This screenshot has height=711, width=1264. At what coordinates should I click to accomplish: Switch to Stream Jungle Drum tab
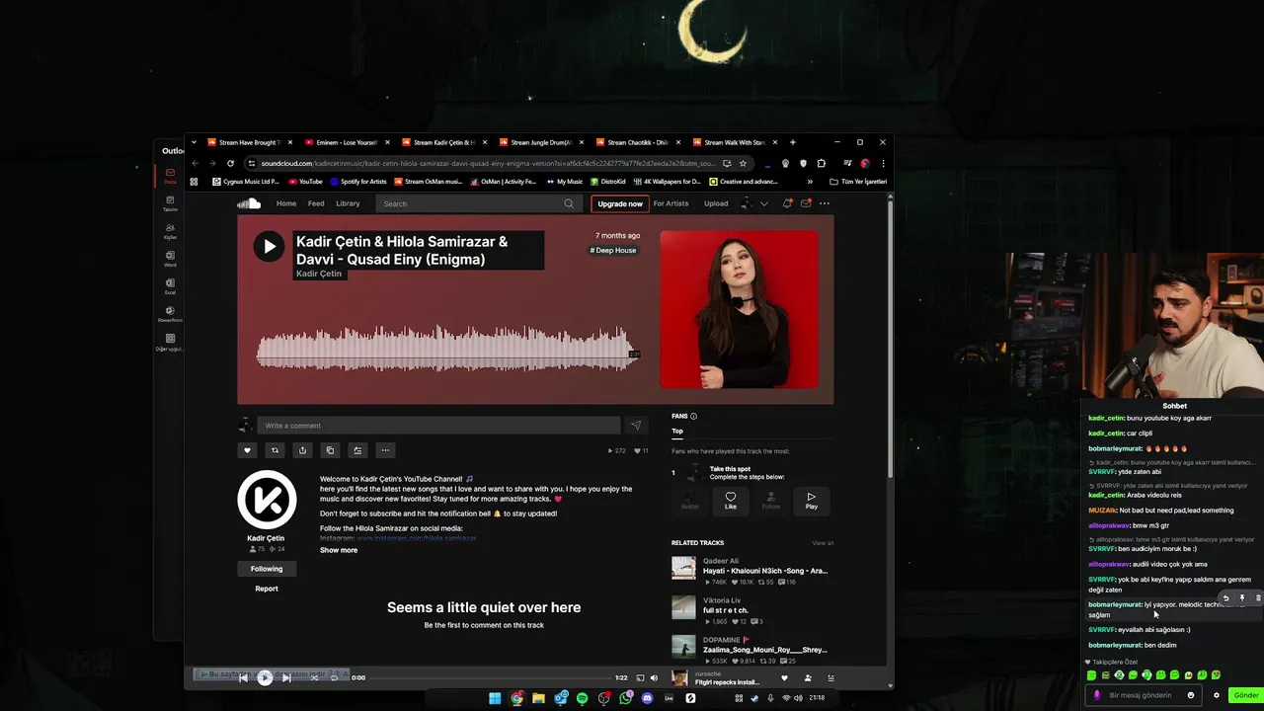click(540, 142)
